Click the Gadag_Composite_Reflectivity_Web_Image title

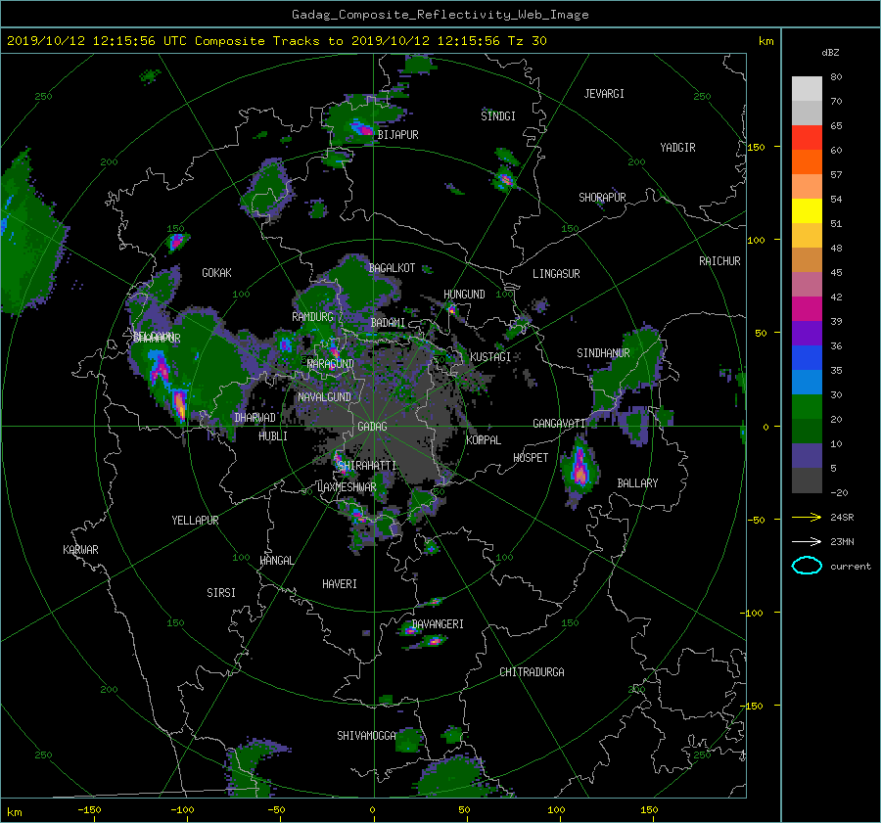(440, 15)
